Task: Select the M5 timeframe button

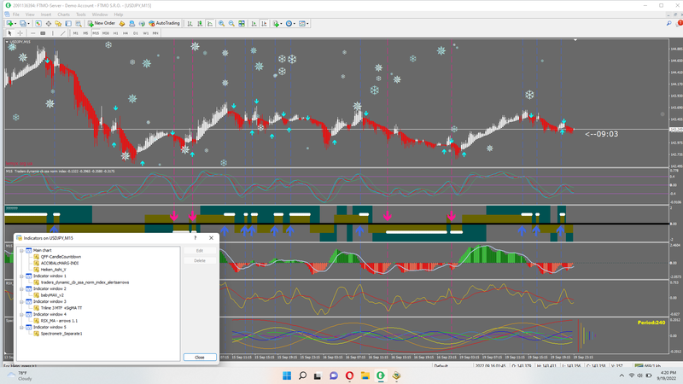Action: click(85, 33)
